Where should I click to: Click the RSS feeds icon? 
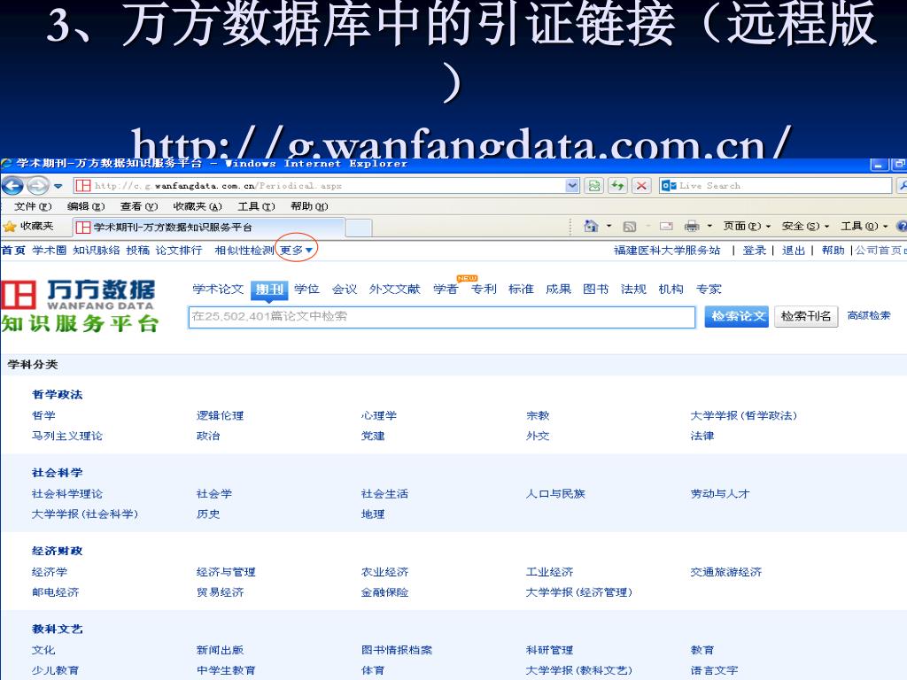(630, 227)
